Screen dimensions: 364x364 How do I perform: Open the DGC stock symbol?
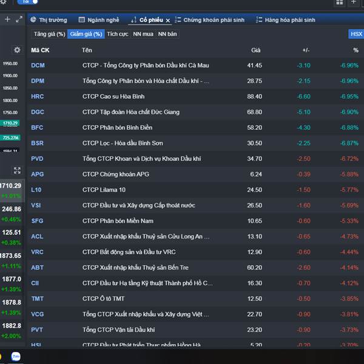(38, 112)
